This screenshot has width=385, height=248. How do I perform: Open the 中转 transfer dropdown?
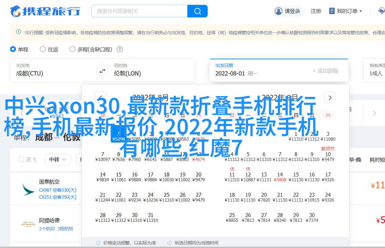[x=58, y=160]
